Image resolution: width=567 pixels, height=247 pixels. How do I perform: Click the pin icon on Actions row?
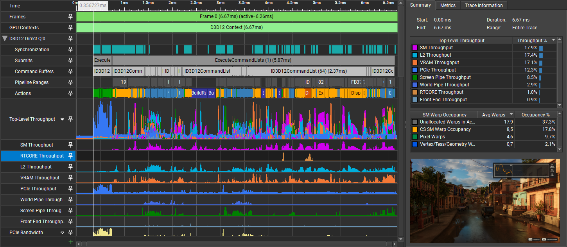[70, 93]
